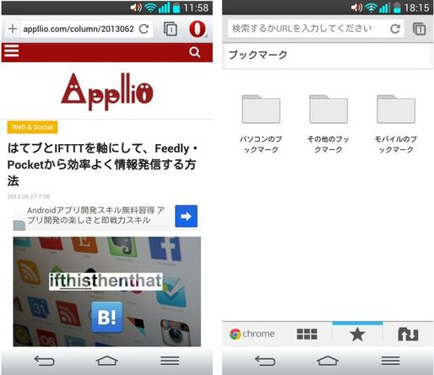The height and width of the screenshot is (375, 434).
Task: Open the menu key on left phone
Action: point(170,361)
